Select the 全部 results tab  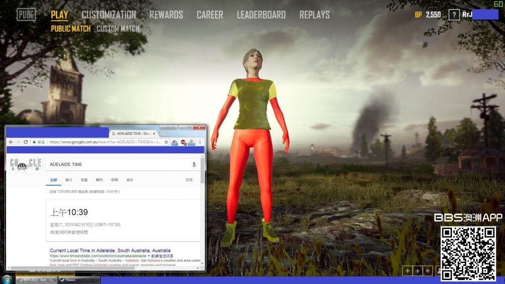pyautogui.click(x=54, y=180)
